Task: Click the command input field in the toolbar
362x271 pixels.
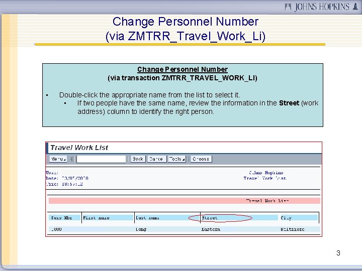Action: [x=101, y=159]
